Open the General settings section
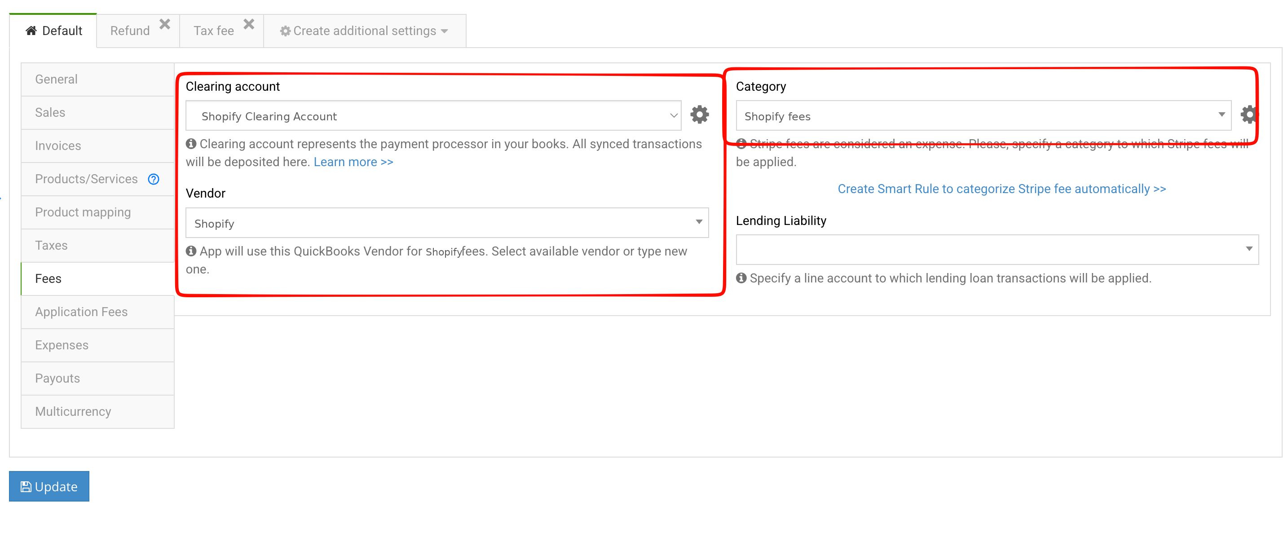This screenshot has height=546, width=1288. click(97, 79)
